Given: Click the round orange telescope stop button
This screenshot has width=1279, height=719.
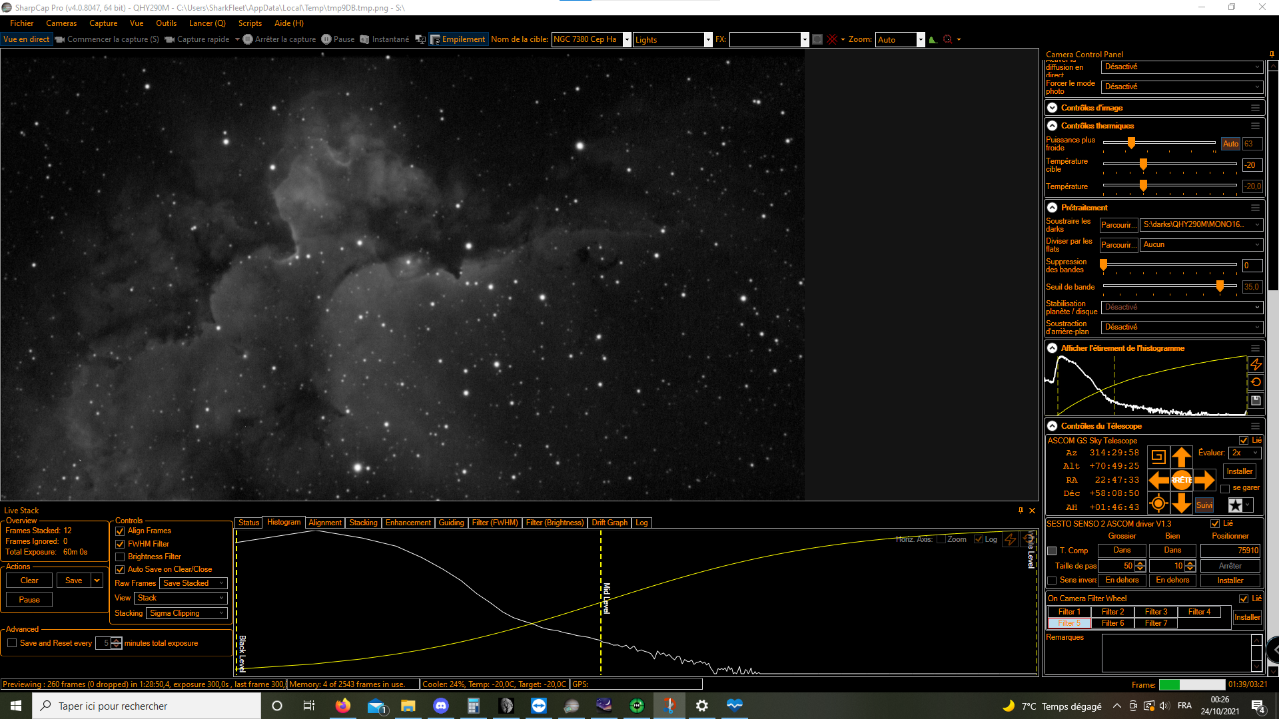Looking at the screenshot, I should 1181,480.
